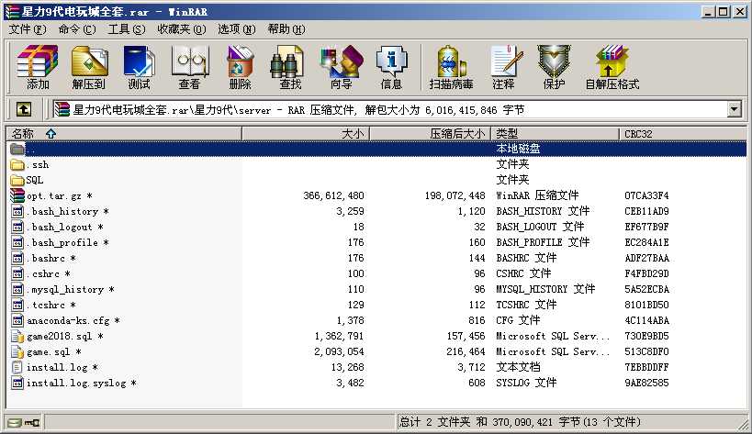Click packed size value 216,464
This screenshot has height=434, width=752.
pos(466,352)
